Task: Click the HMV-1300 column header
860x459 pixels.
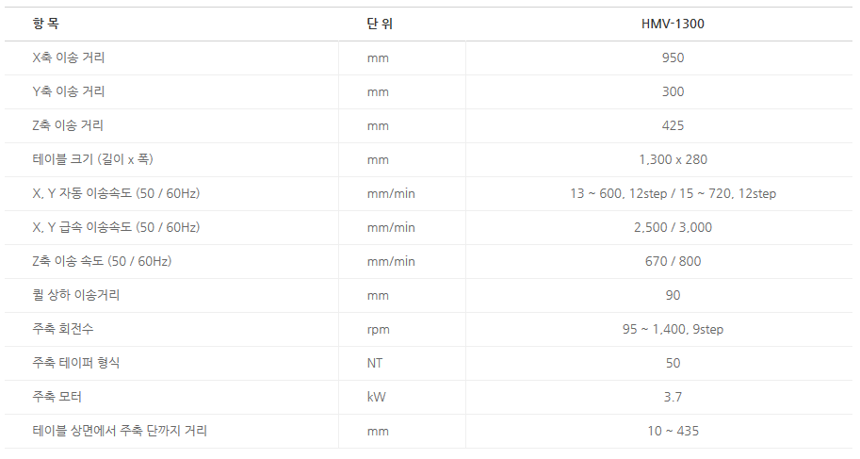Action: 672,24
